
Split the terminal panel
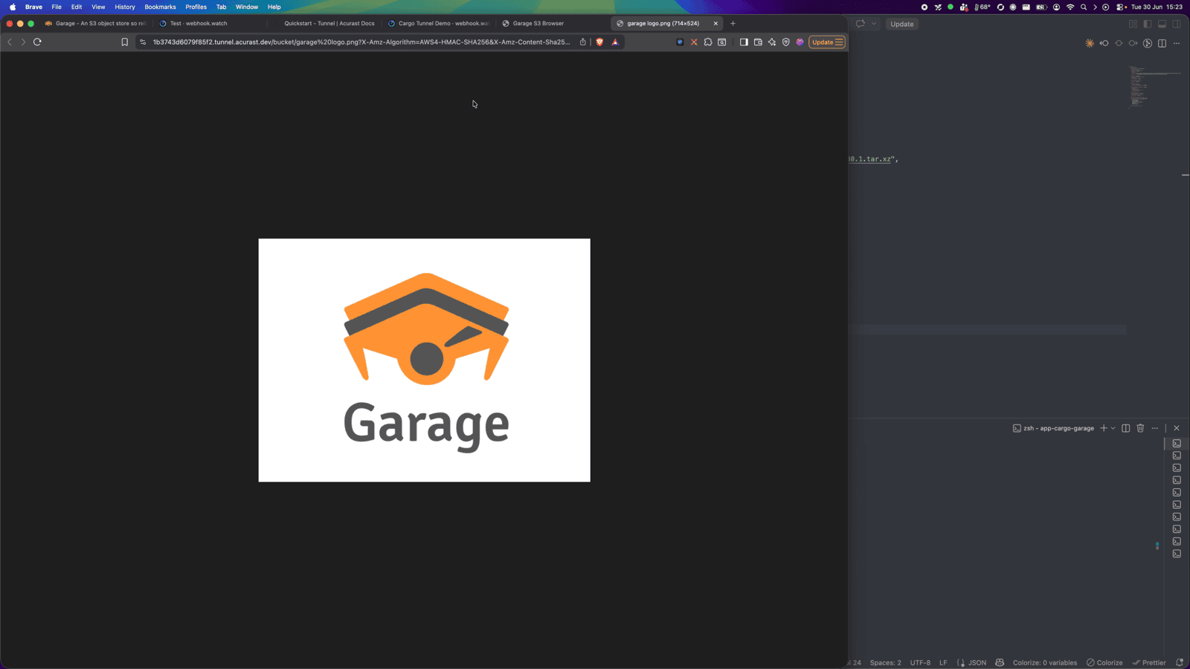pos(1126,428)
